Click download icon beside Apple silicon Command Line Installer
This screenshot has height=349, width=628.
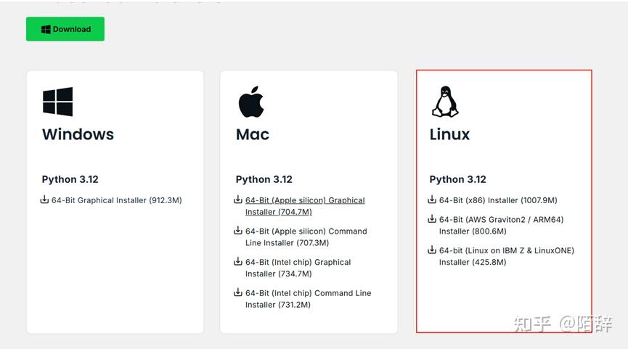tap(238, 231)
